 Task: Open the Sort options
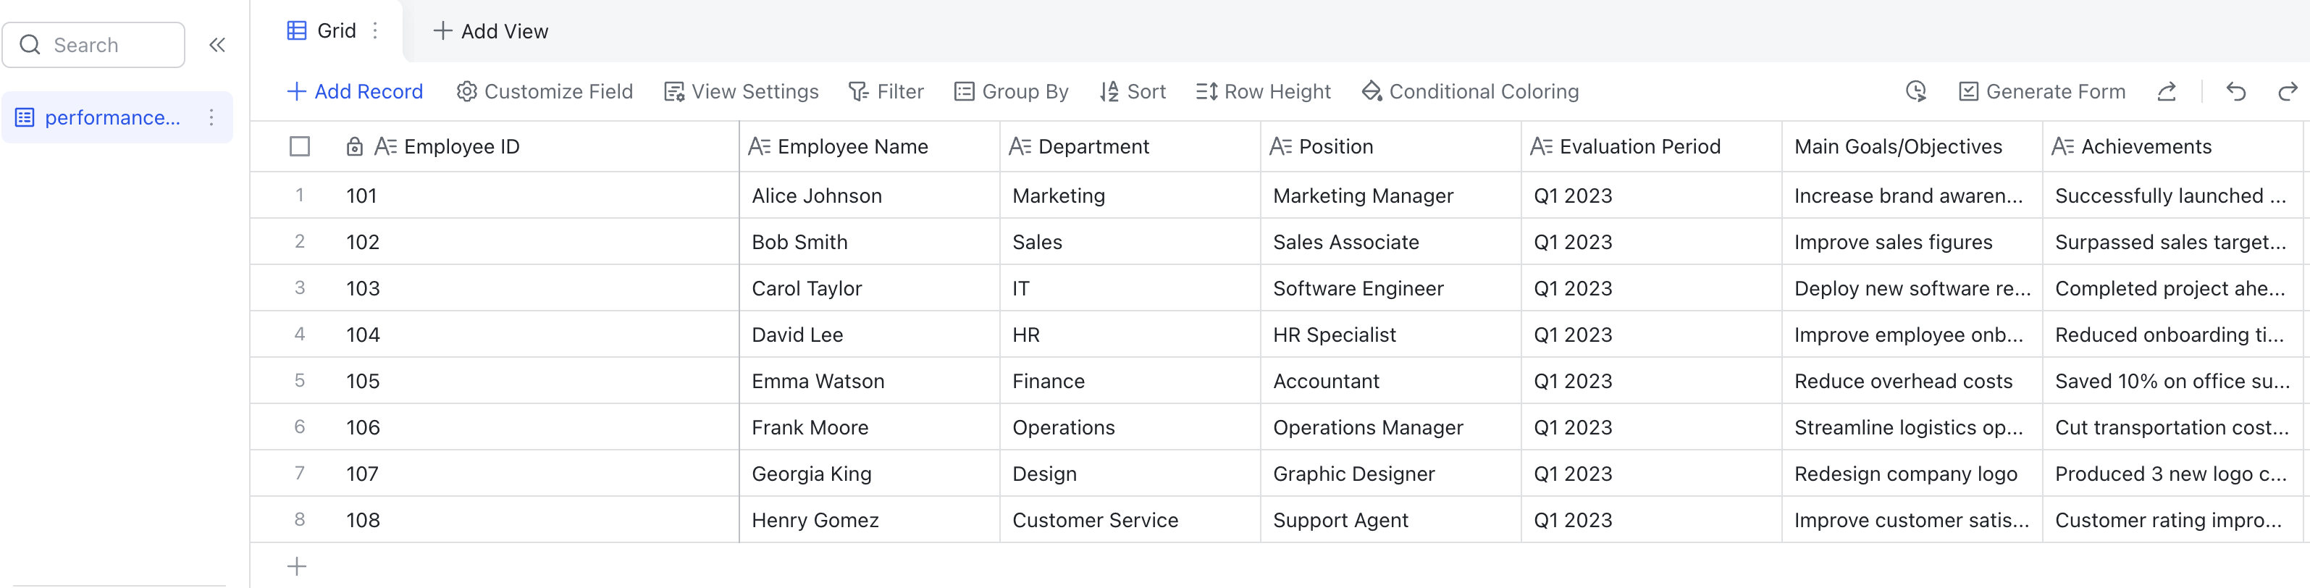click(x=1133, y=91)
